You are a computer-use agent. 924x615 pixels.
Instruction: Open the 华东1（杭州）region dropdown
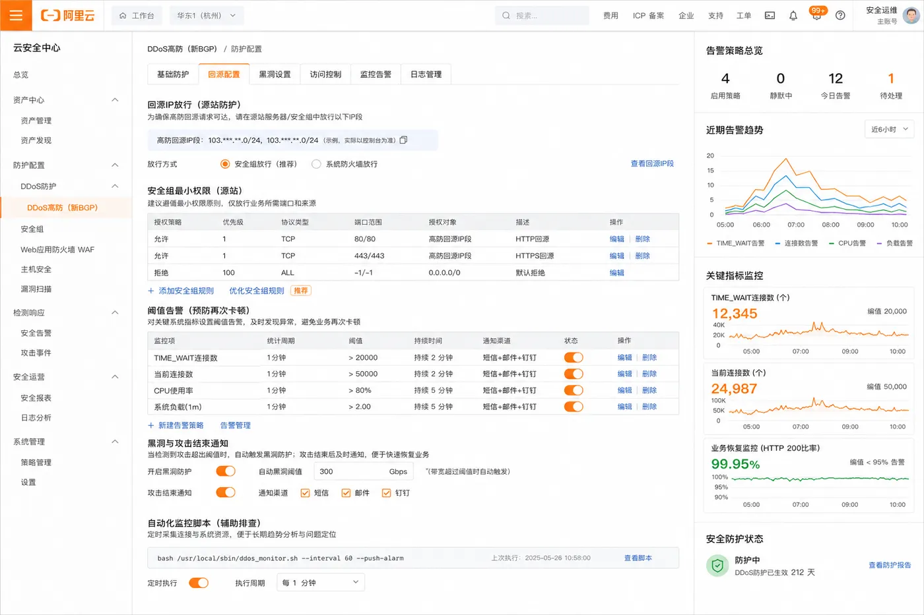(x=207, y=15)
